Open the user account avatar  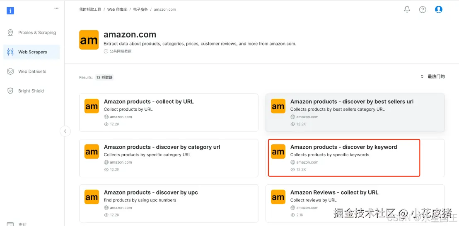[x=439, y=10]
